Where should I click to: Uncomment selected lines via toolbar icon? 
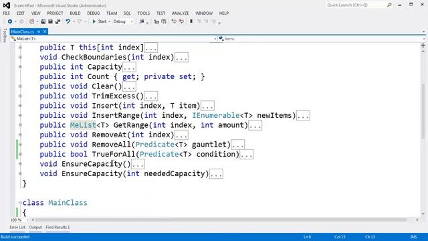[x=181, y=21]
